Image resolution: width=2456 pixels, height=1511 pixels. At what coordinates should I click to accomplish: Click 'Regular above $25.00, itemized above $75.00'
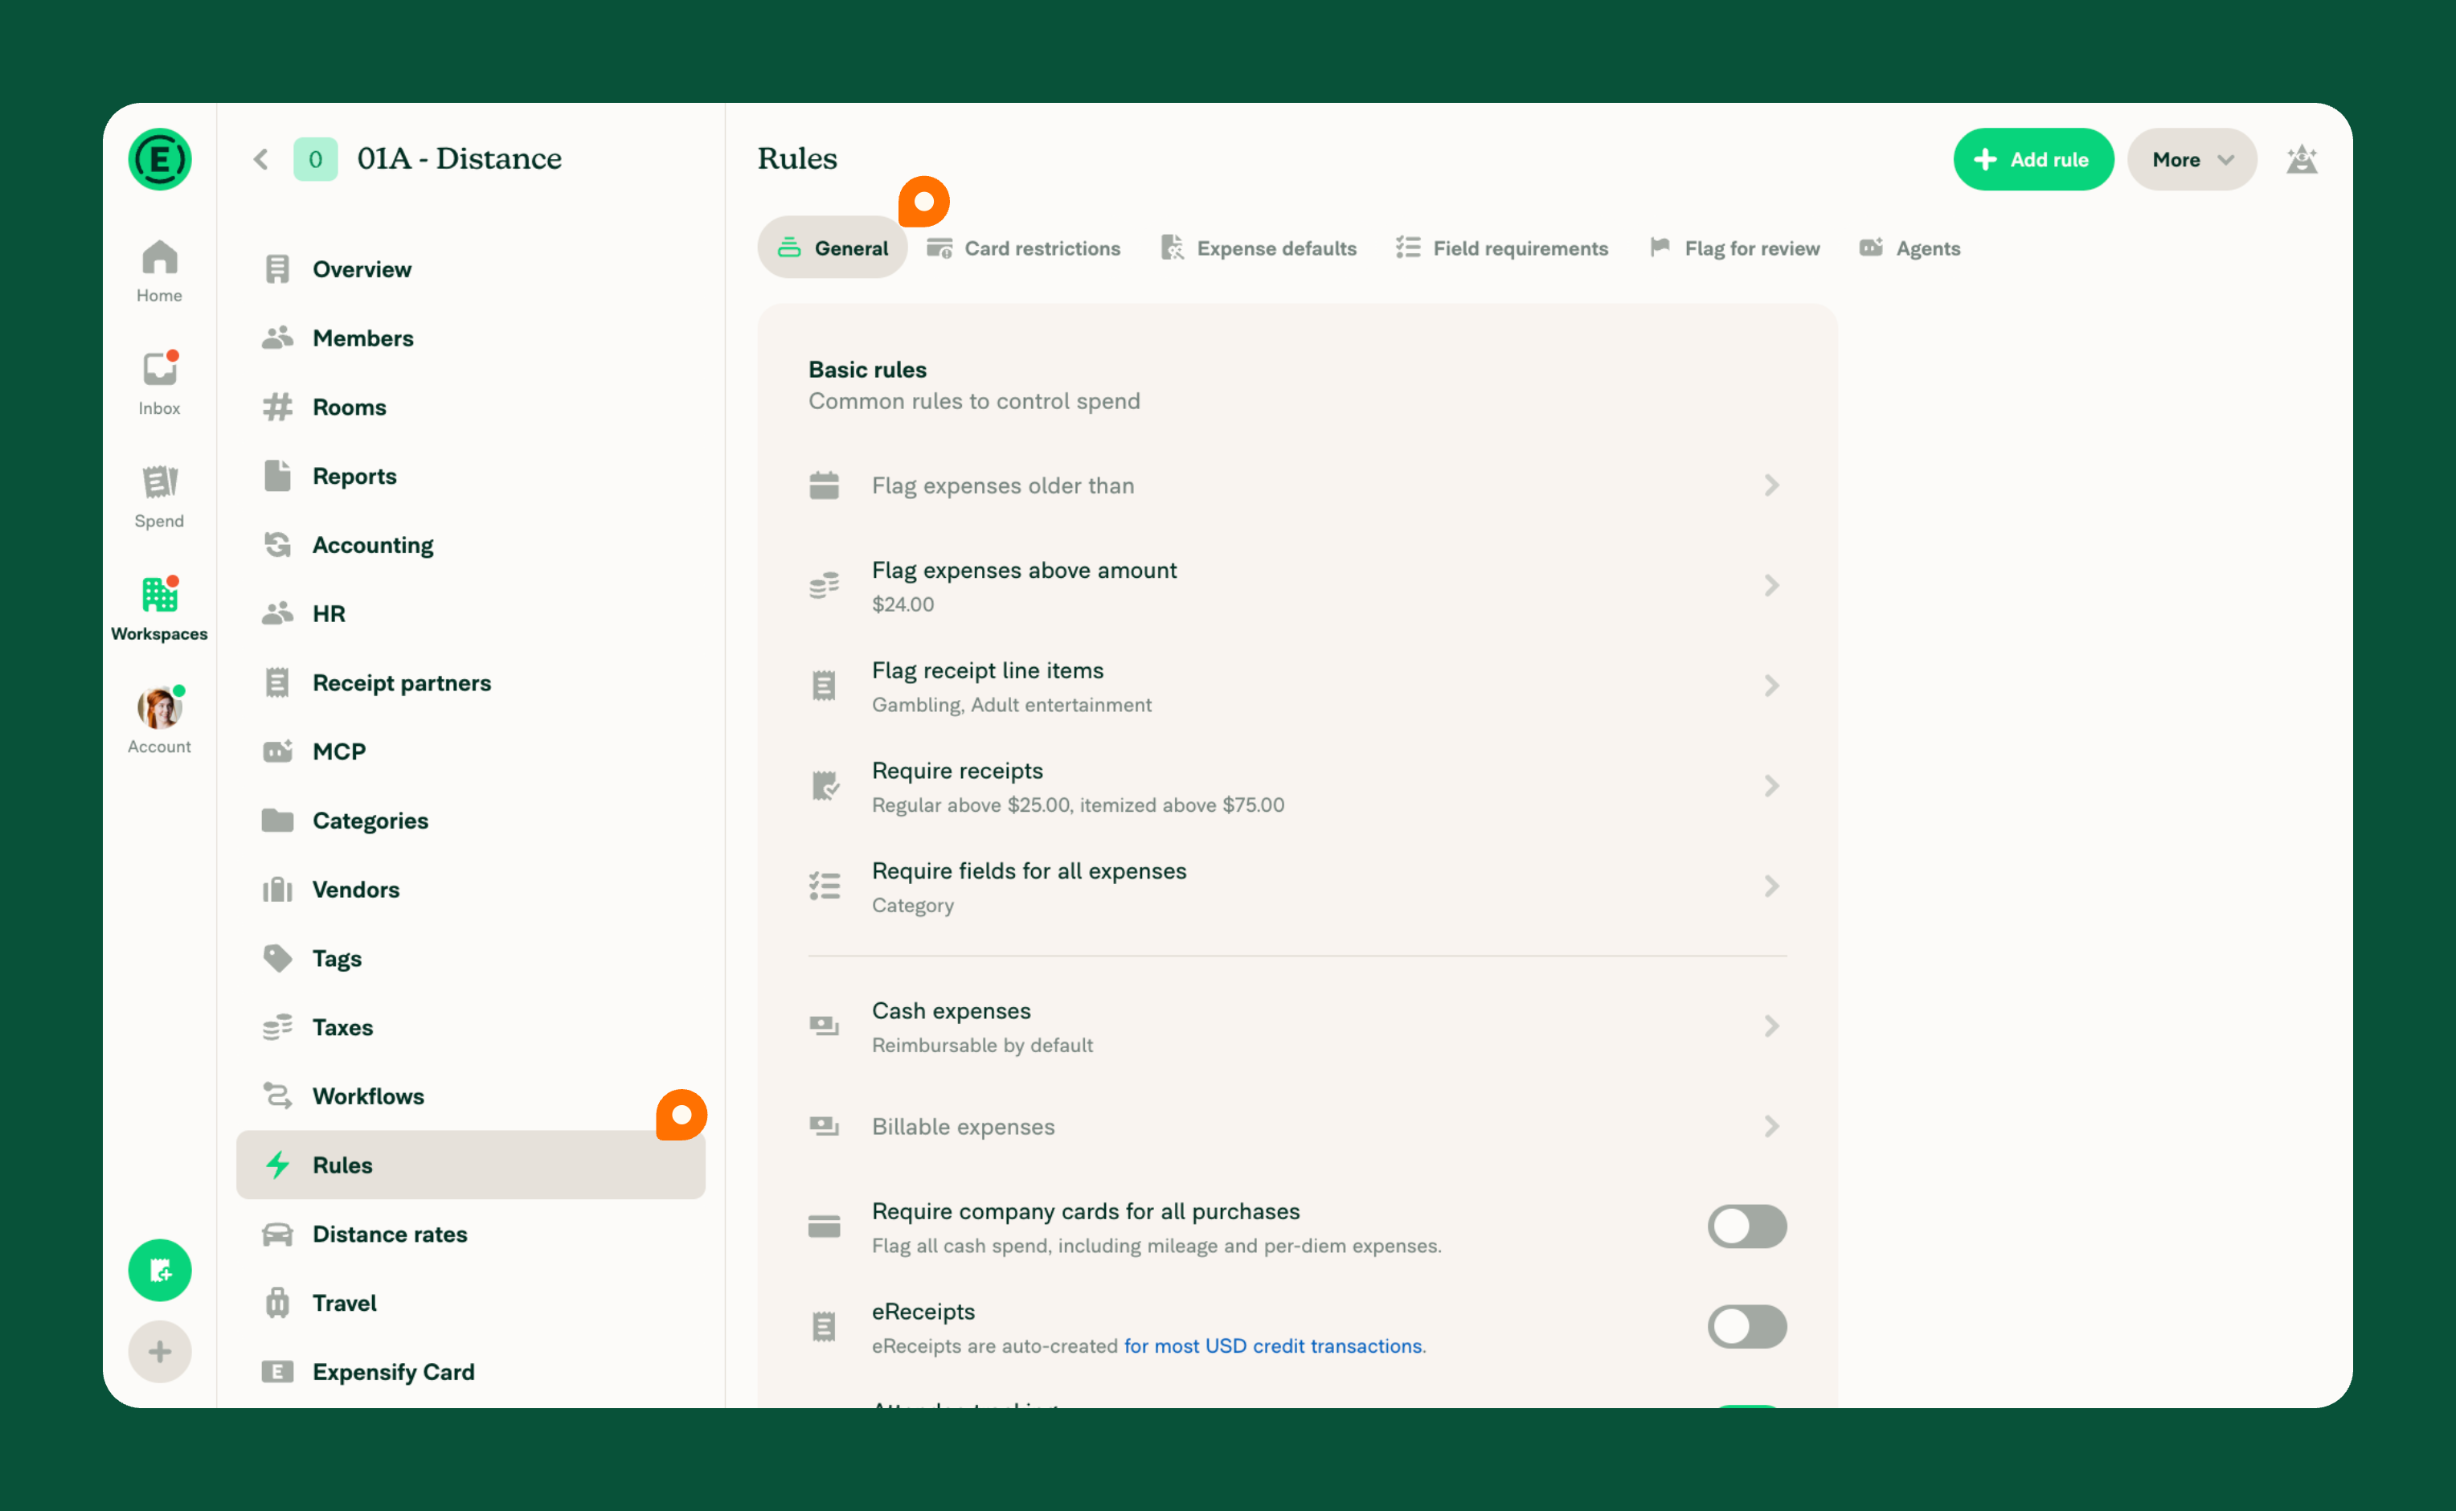1079,805
